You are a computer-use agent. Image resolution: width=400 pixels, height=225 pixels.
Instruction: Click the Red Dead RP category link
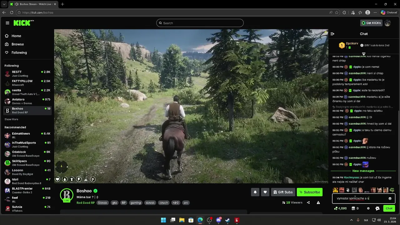click(86, 202)
